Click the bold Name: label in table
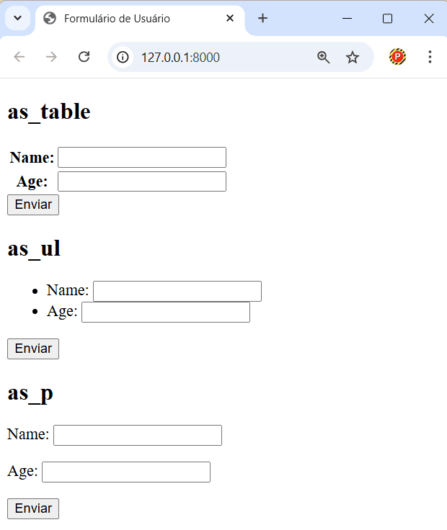 (32, 158)
